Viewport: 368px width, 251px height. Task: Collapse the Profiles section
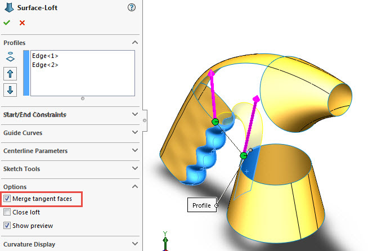pyautogui.click(x=135, y=43)
